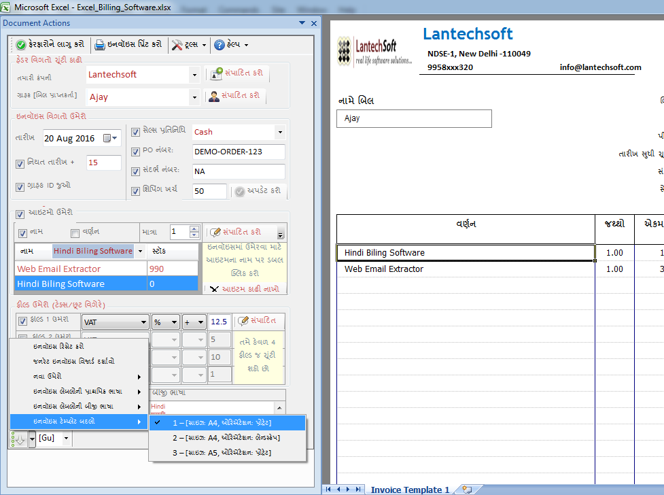Toggle the PO number checkbox
Screen dimensions: 664x495
(x=135, y=152)
